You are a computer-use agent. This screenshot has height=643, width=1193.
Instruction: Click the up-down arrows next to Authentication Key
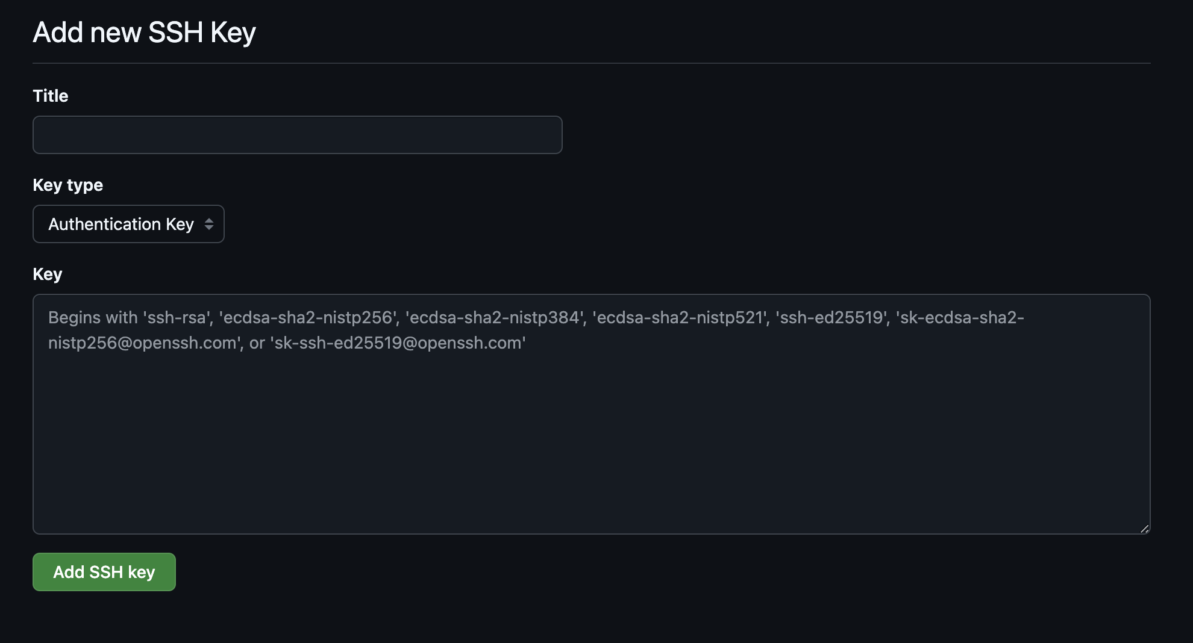coord(209,223)
